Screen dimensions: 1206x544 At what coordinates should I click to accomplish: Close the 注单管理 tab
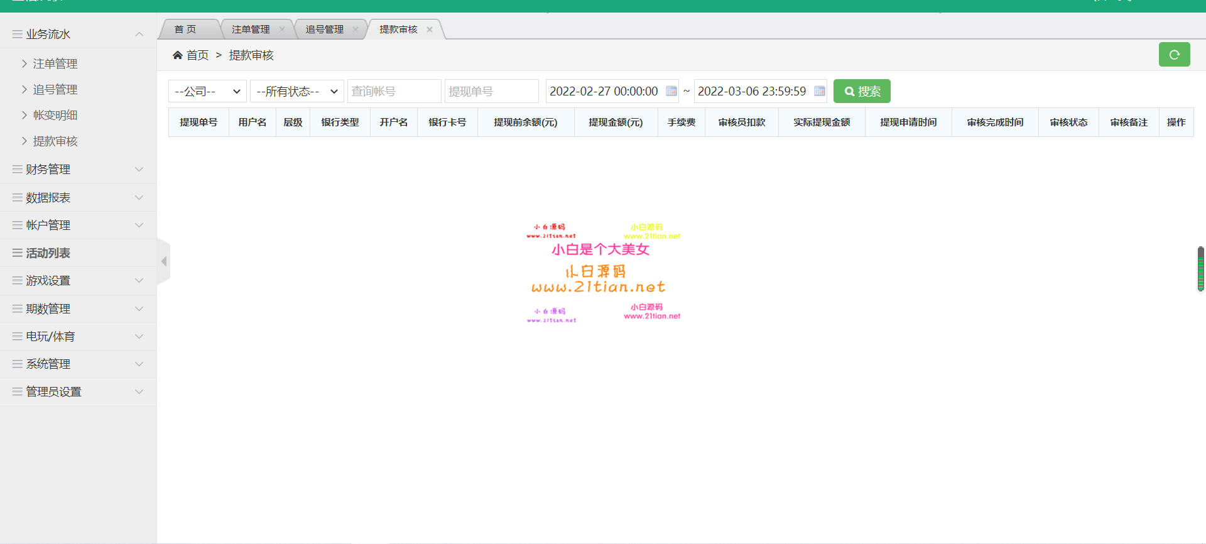(282, 30)
